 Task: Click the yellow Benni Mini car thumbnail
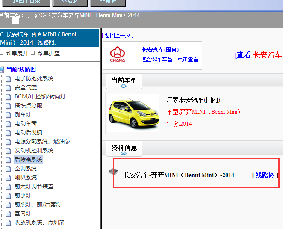133,113
